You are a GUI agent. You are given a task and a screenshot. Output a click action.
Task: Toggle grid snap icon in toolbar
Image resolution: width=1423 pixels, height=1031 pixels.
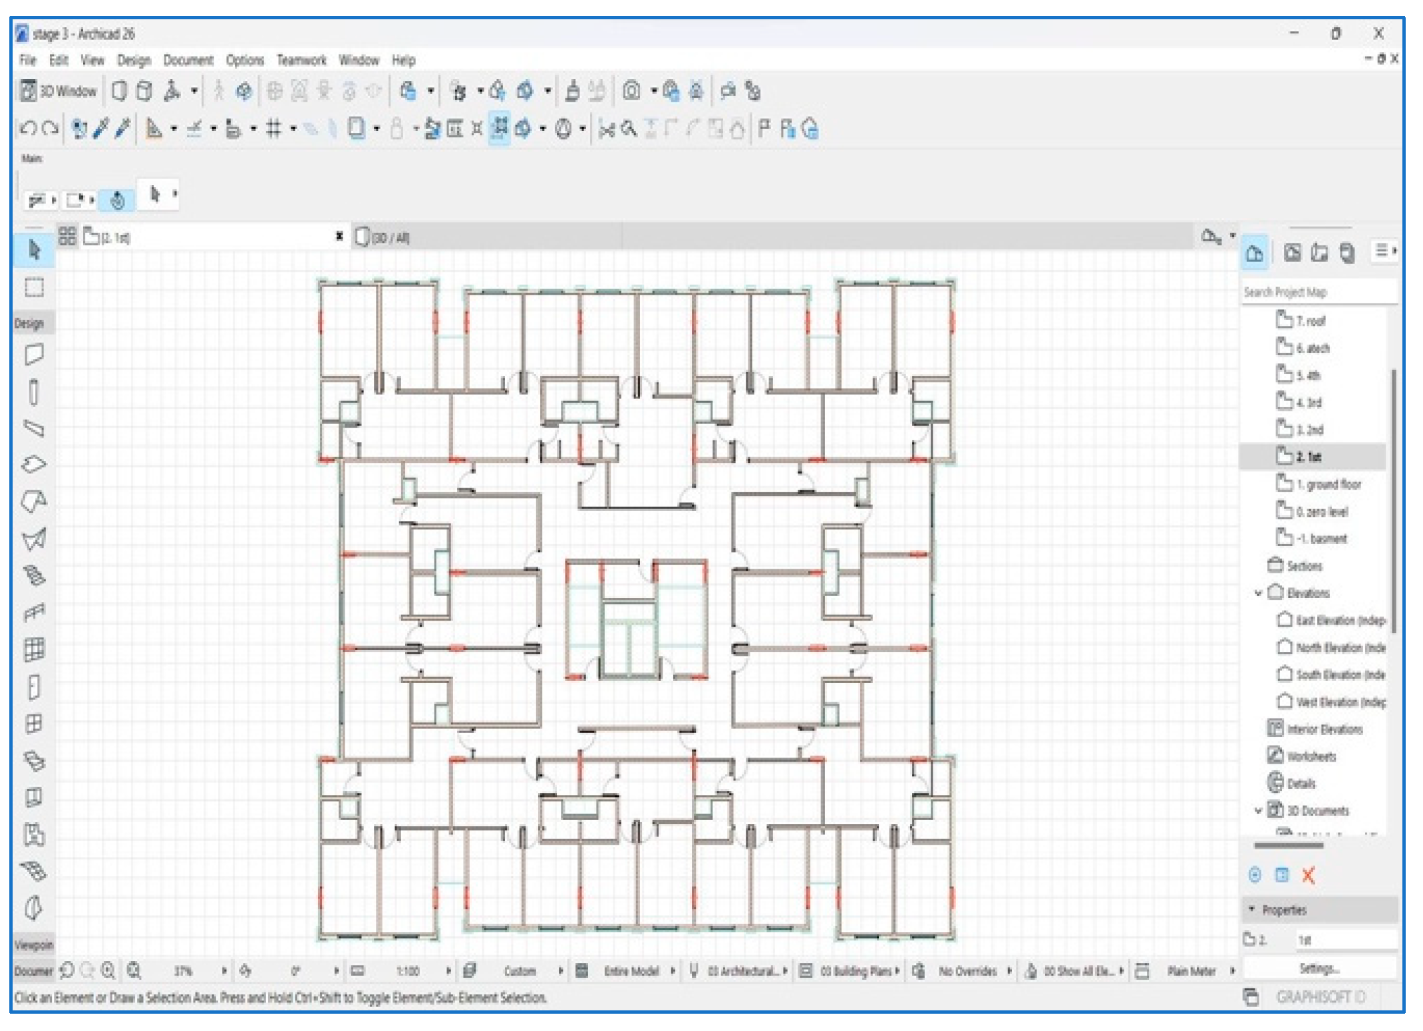coord(273,129)
